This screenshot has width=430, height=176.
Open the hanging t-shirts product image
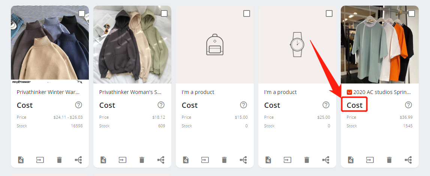point(380,45)
